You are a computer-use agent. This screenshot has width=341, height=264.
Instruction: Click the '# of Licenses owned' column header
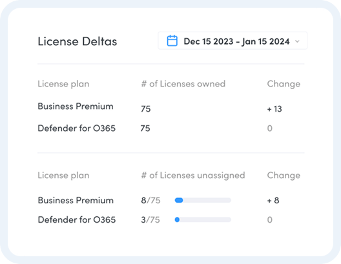click(183, 84)
